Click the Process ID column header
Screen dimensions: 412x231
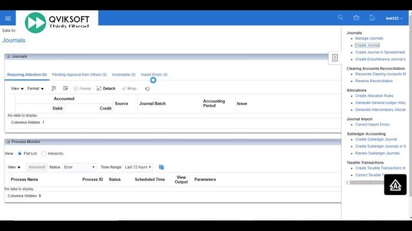click(93, 180)
